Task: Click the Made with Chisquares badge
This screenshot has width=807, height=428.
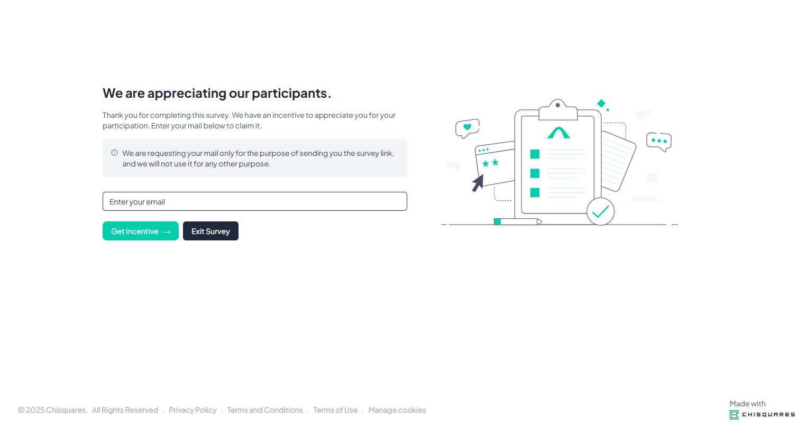Action: click(762, 408)
